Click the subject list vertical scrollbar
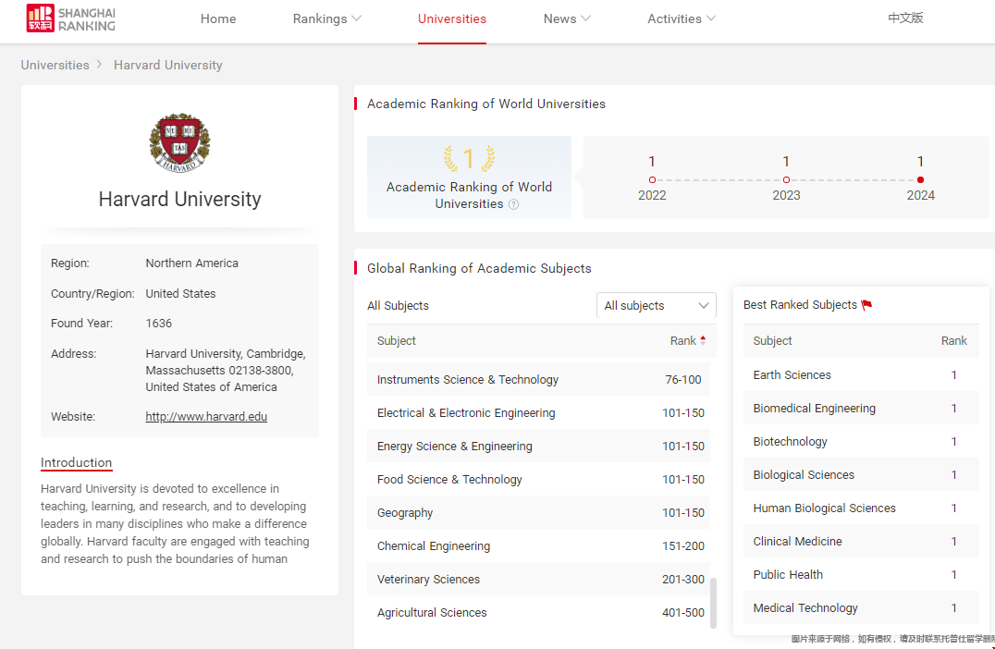This screenshot has height=649, width=995. (x=713, y=603)
